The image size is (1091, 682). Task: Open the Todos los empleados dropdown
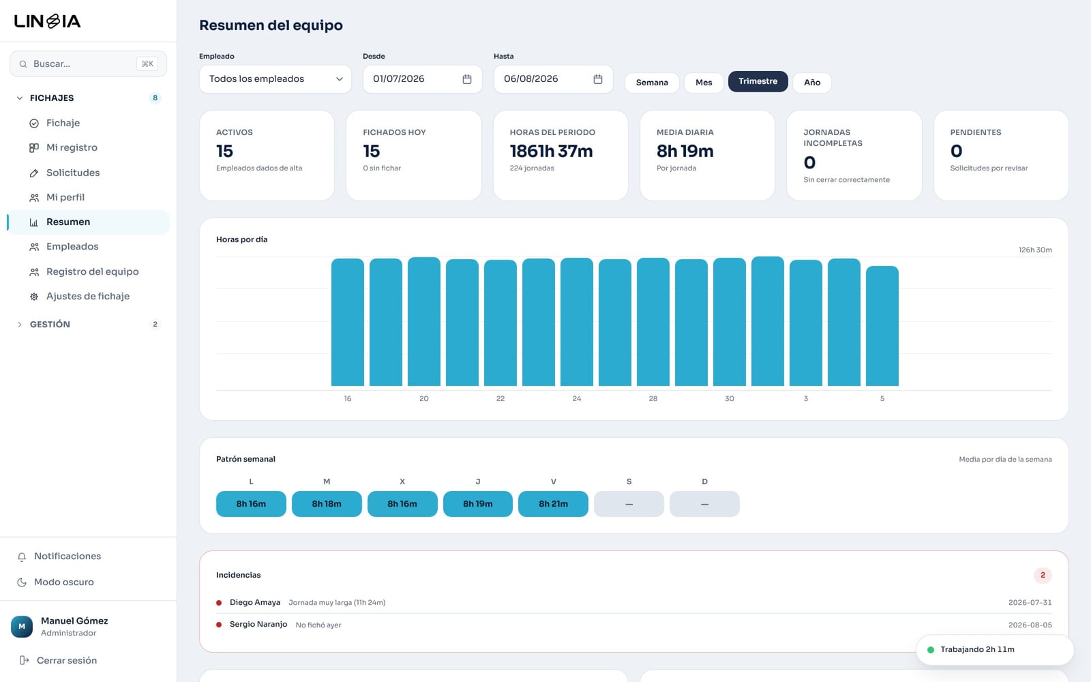pos(275,79)
